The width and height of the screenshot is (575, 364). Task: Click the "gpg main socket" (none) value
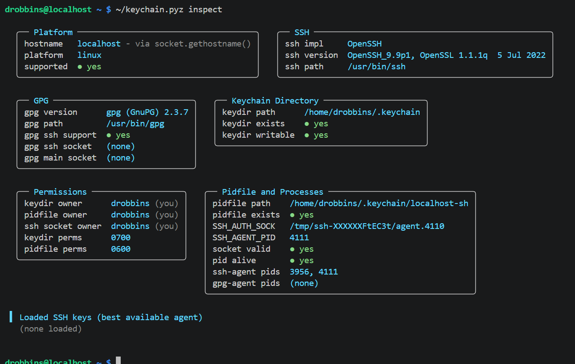click(121, 158)
